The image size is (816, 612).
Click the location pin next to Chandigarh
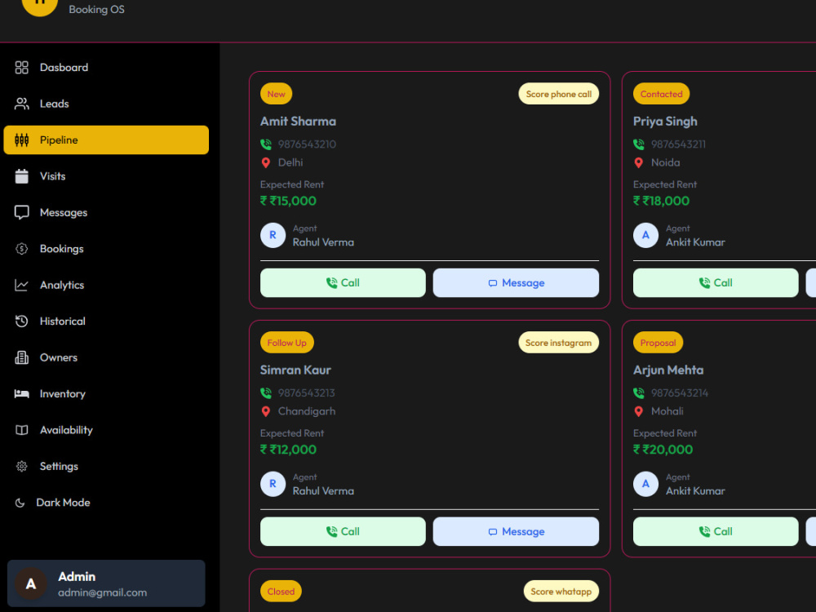point(266,411)
